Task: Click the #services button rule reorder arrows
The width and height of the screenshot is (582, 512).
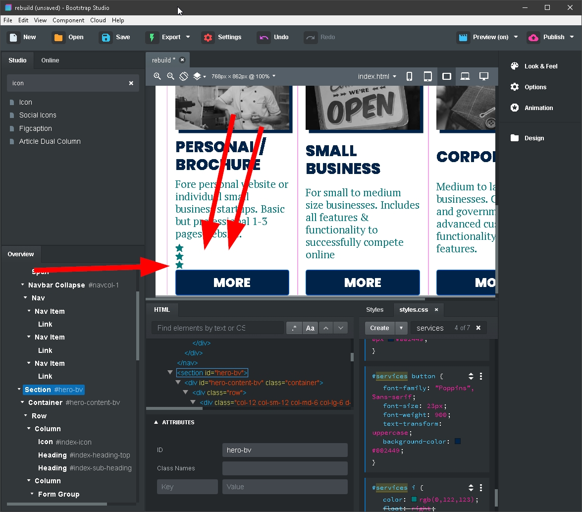Action: [x=471, y=376]
